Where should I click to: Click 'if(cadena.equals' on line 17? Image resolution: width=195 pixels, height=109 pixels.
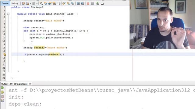[x=35, y=54]
